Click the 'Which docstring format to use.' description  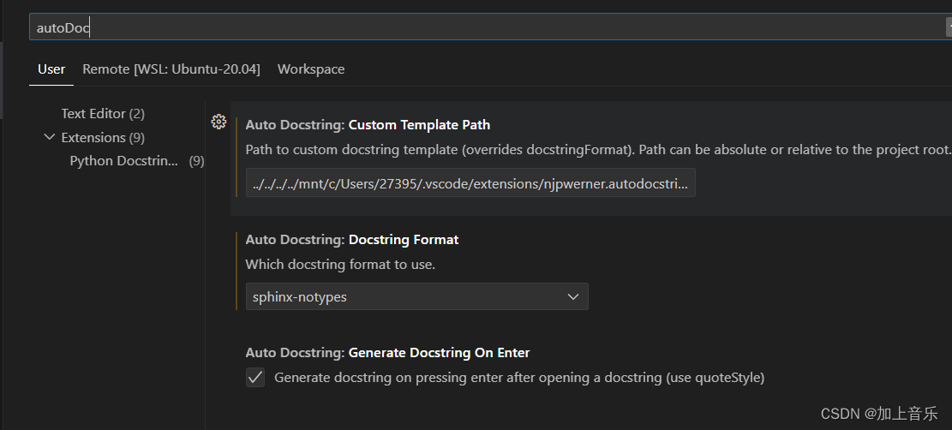pyautogui.click(x=340, y=265)
